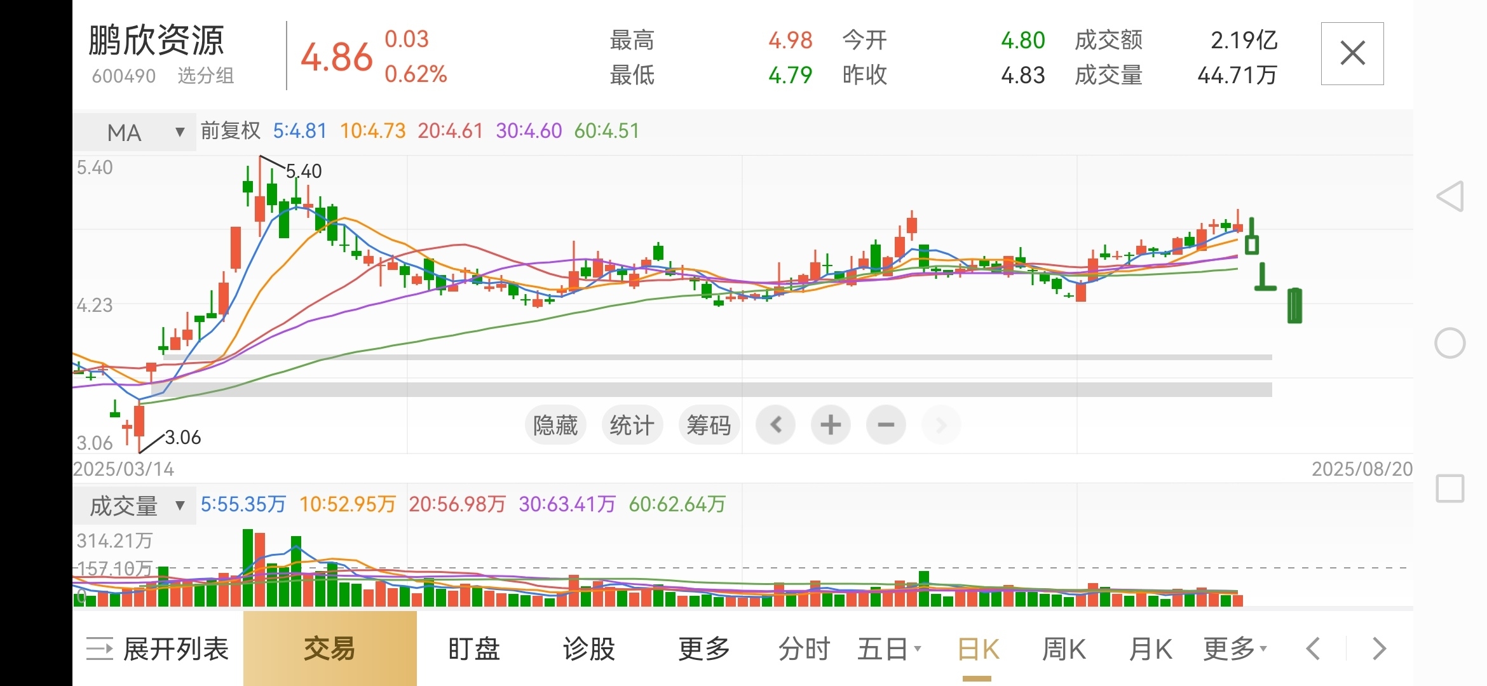
Task: Click the stock name 鹏欣资源
Action: coord(156,41)
